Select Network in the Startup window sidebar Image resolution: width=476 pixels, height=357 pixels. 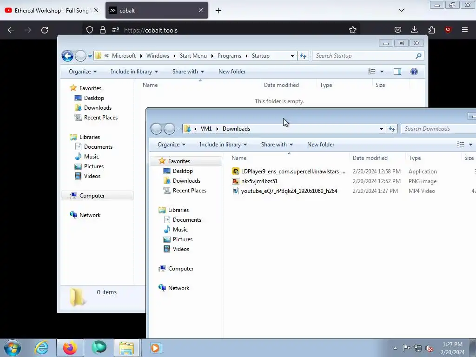pos(86,215)
